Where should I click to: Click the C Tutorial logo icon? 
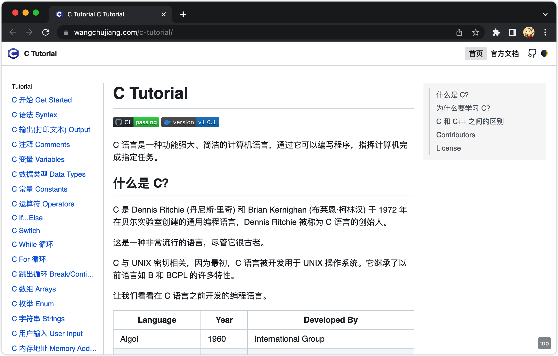13,54
